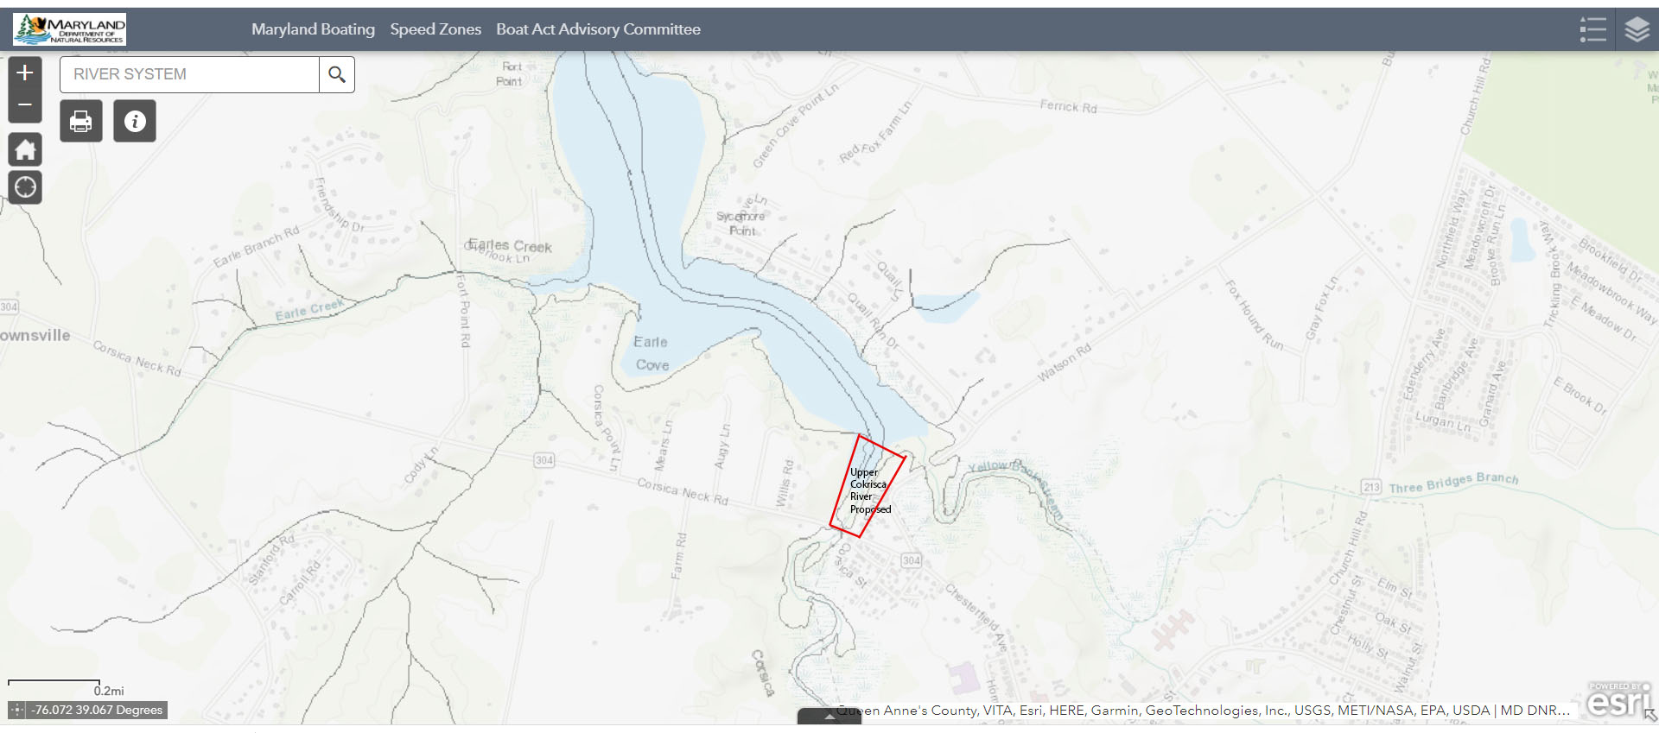Find my location on the map
Image resolution: width=1659 pixels, height=733 pixels.
pos(25,186)
